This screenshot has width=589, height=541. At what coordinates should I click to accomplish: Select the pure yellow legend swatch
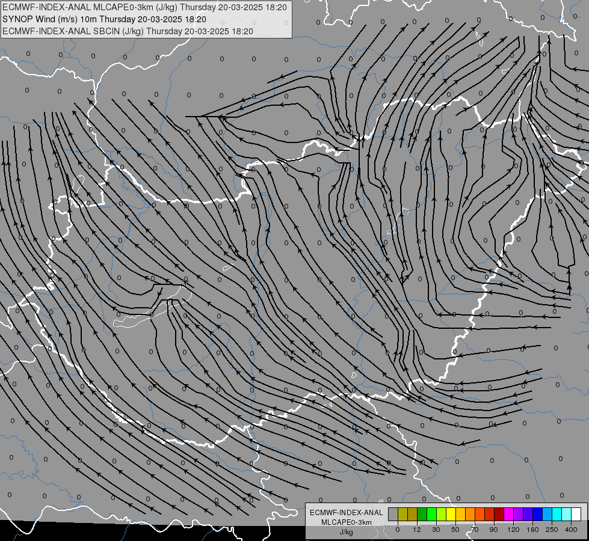tap(451, 515)
